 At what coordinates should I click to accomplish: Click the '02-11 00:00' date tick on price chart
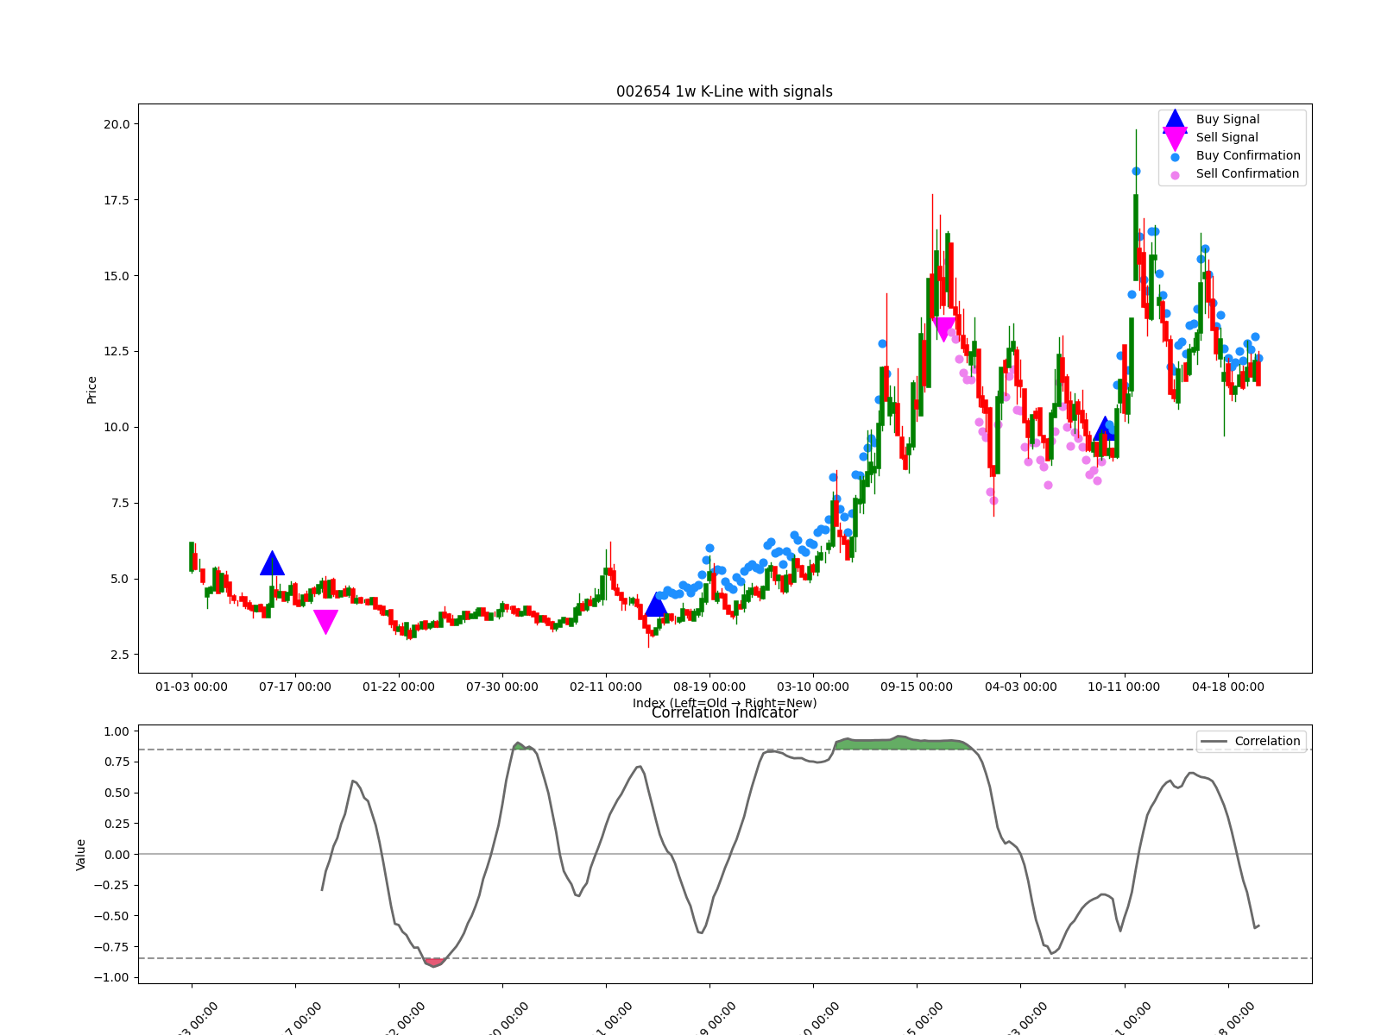(x=606, y=687)
